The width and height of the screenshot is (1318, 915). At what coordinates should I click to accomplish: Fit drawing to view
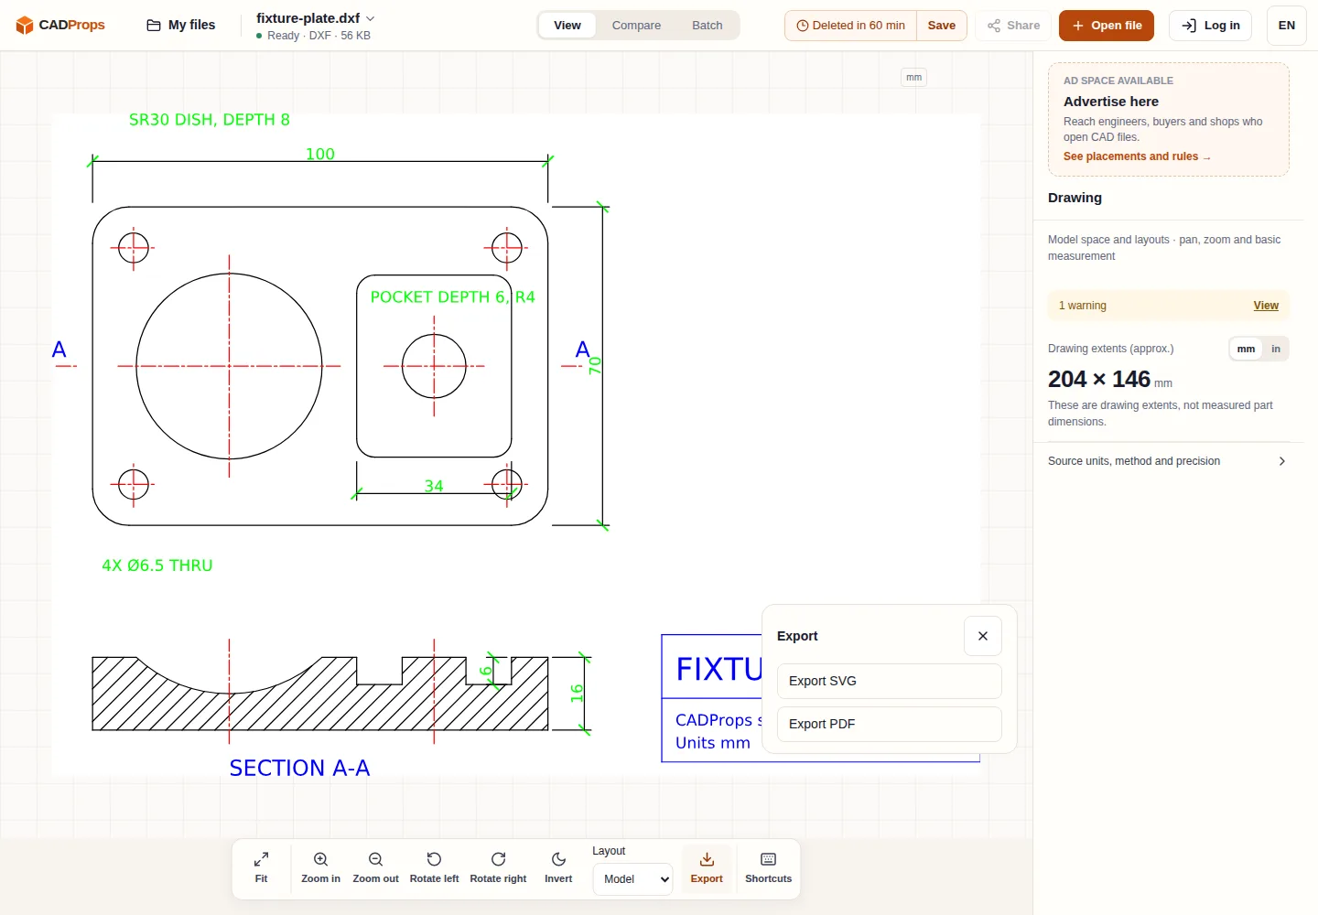point(261,867)
